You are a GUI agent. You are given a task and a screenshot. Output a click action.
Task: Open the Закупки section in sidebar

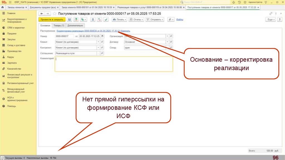coord(11,39)
